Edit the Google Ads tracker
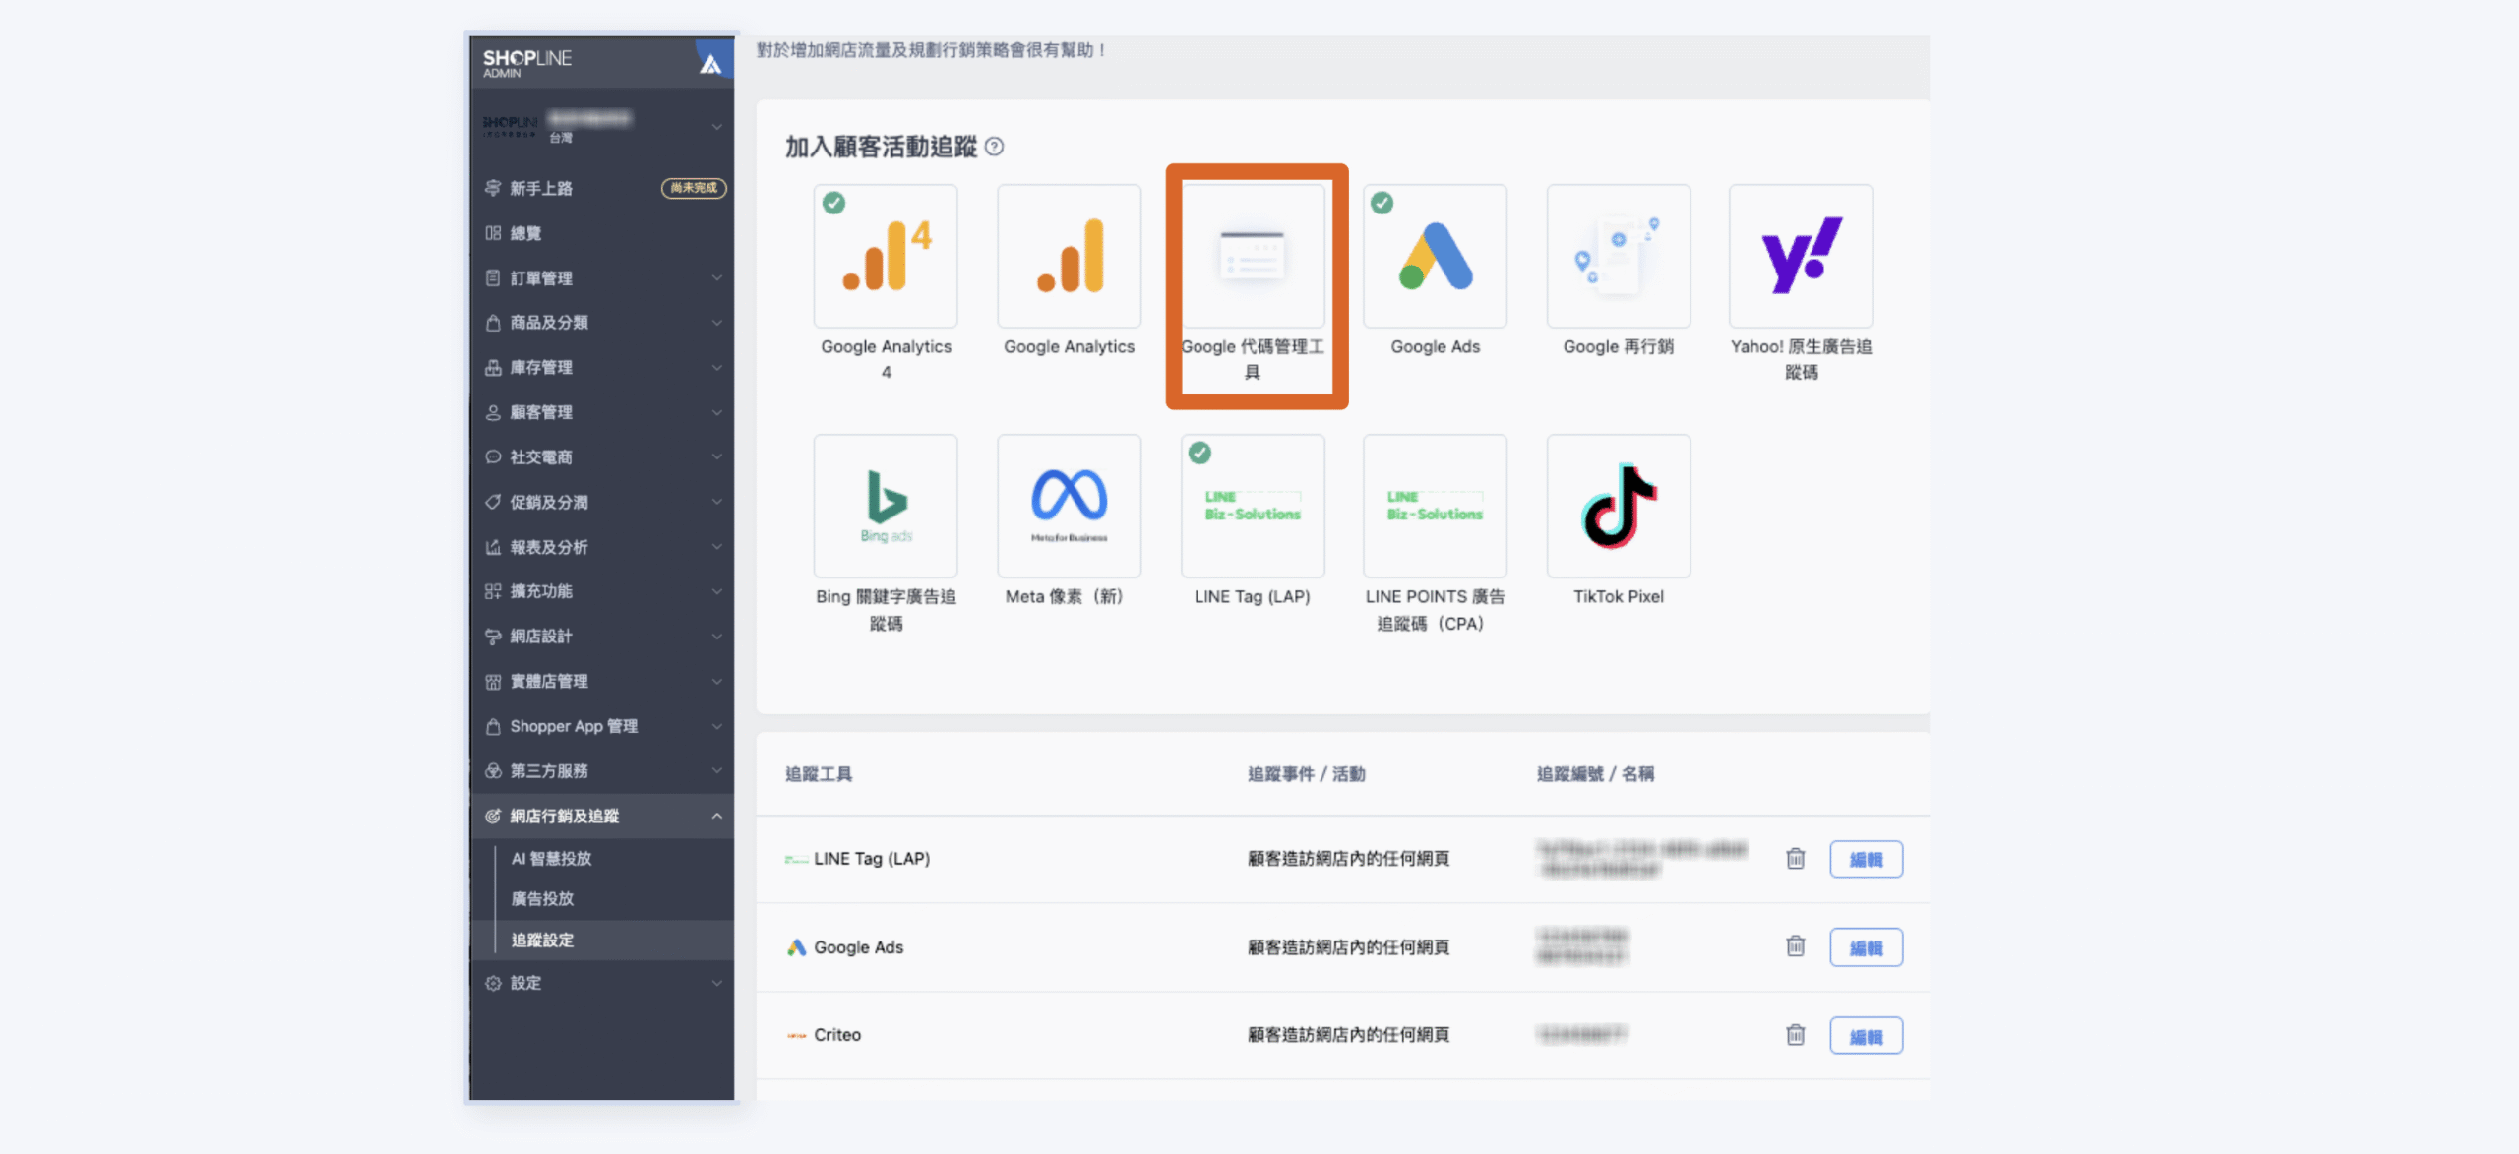2519x1154 pixels. pyautogui.click(x=1866, y=947)
